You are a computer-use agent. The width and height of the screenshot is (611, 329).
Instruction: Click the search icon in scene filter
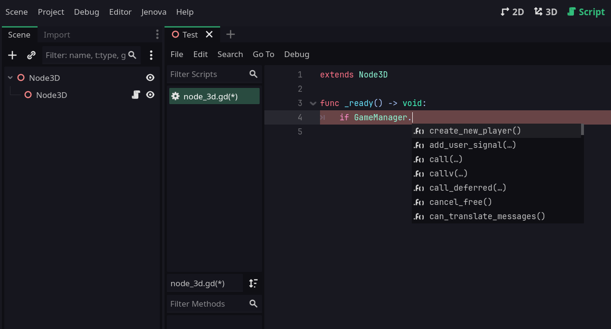tap(132, 55)
